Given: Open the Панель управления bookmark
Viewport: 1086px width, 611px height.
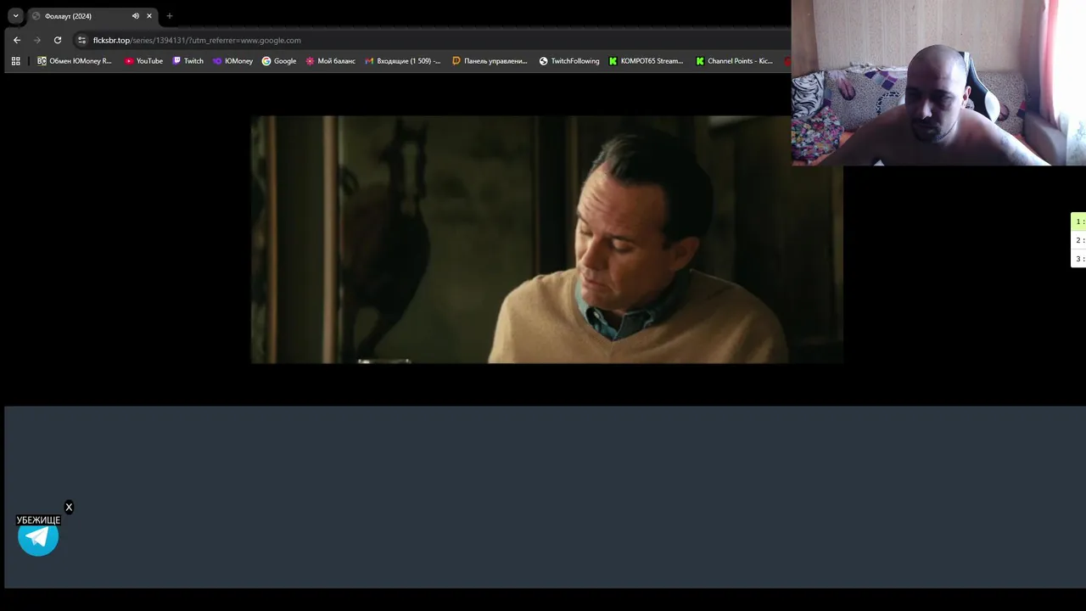Looking at the screenshot, I should (x=490, y=61).
